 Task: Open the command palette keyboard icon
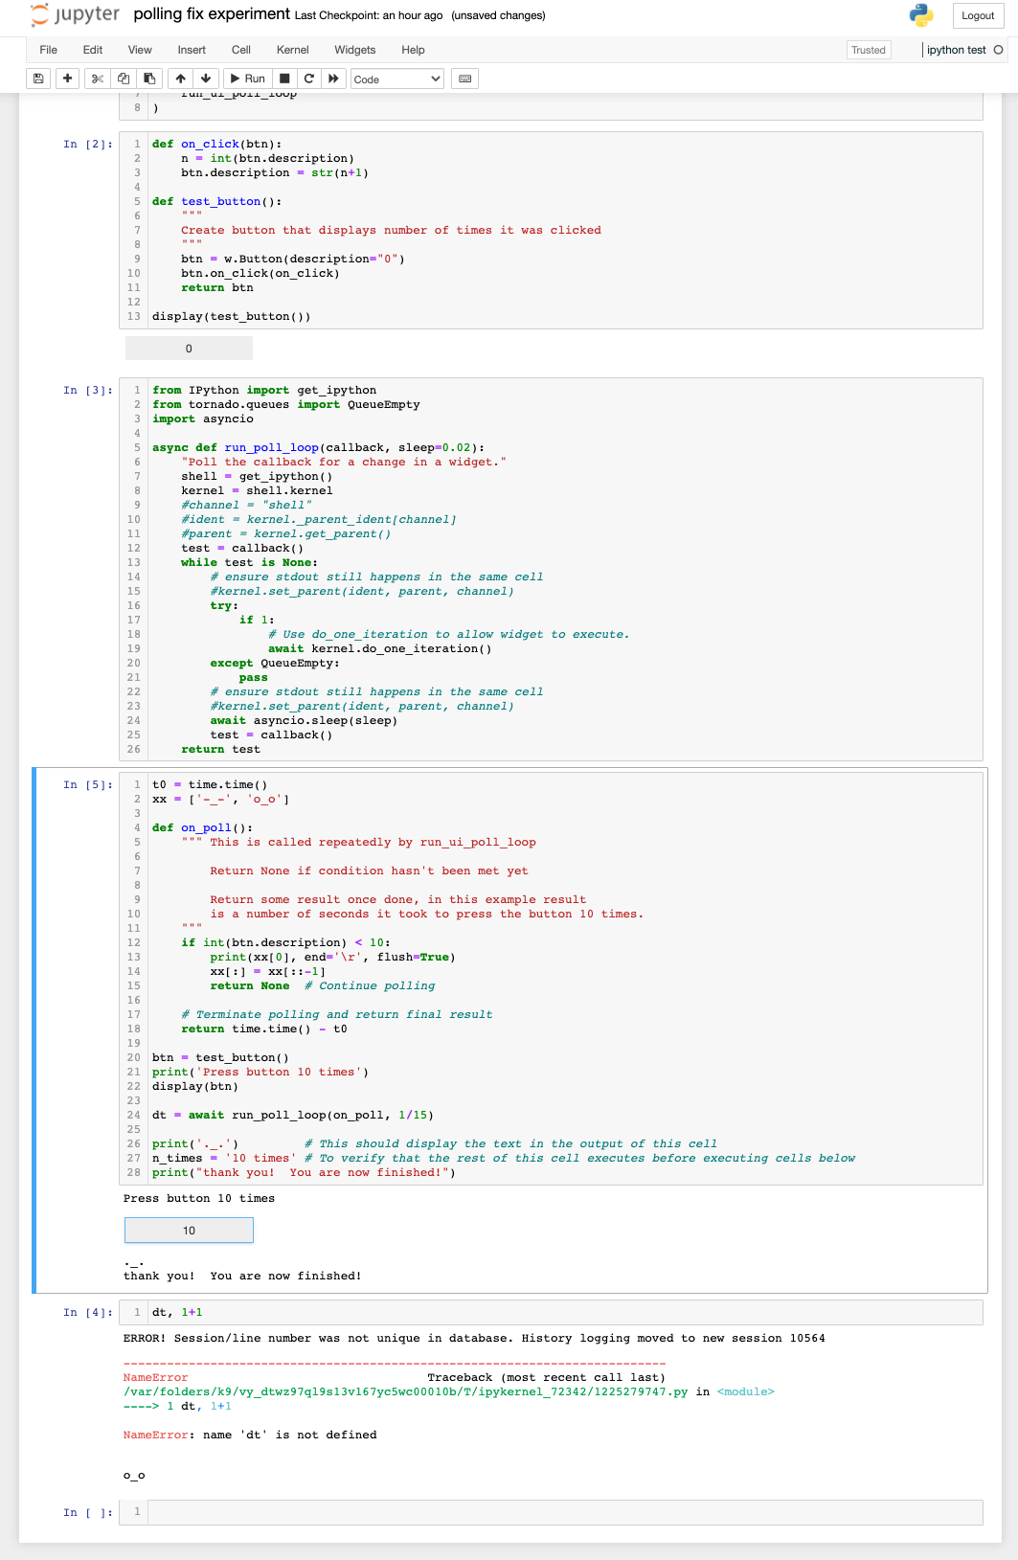click(465, 79)
